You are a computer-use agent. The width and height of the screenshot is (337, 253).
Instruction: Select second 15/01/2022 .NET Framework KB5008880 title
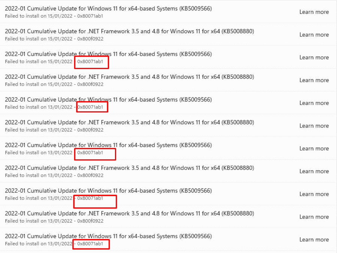pyautogui.click(x=130, y=77)
